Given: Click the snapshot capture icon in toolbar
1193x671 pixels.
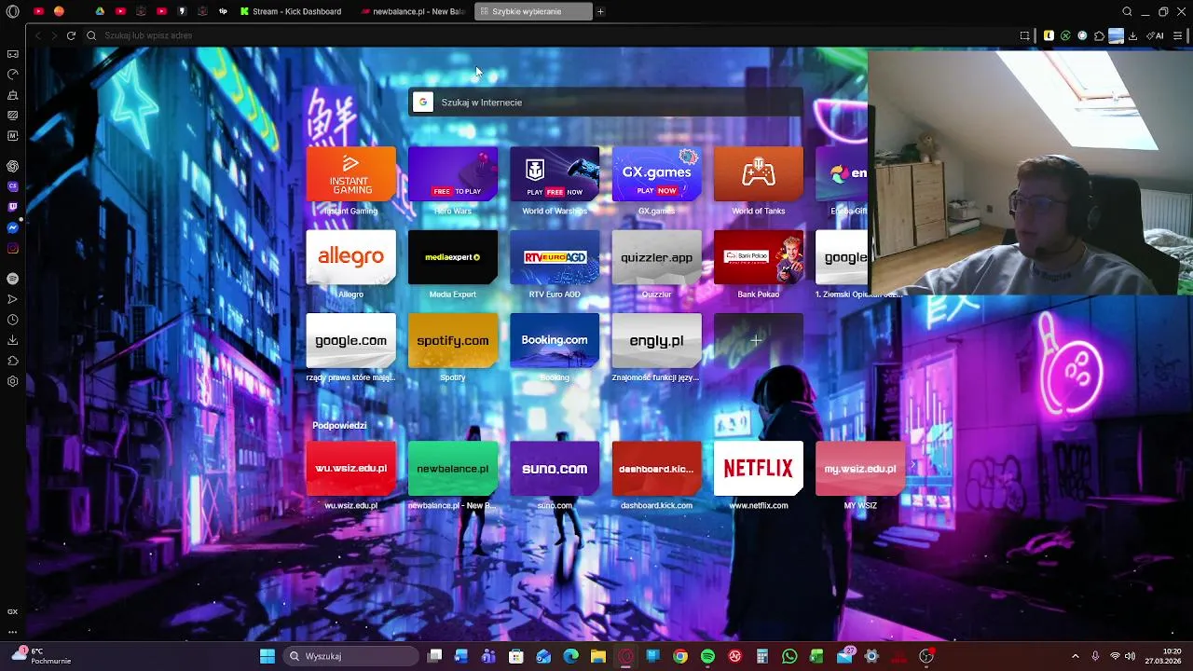Looking at the screenshot, I should click(x=1024, y=35).
